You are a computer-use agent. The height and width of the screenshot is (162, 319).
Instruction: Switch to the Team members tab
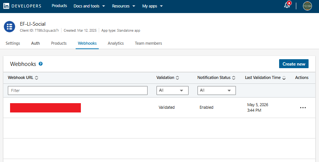click(148, 43)
